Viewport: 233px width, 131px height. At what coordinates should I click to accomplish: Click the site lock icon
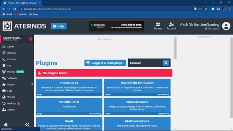click(x=21, y=9)
